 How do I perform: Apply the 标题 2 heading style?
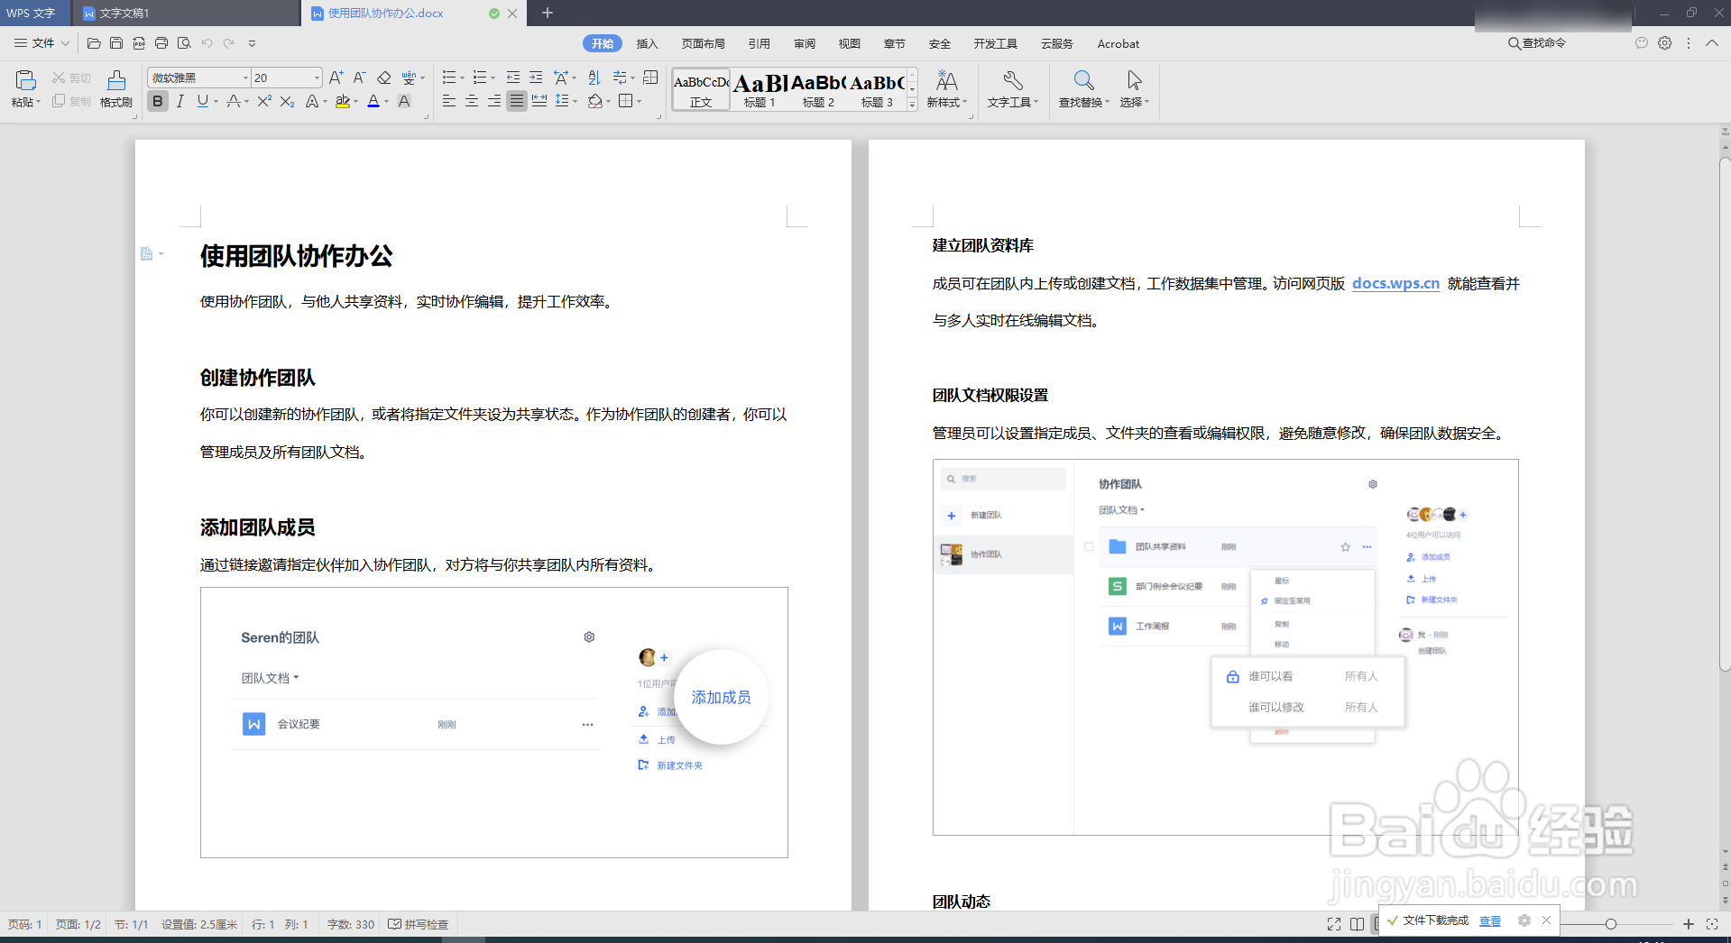(x=818, y=89)
